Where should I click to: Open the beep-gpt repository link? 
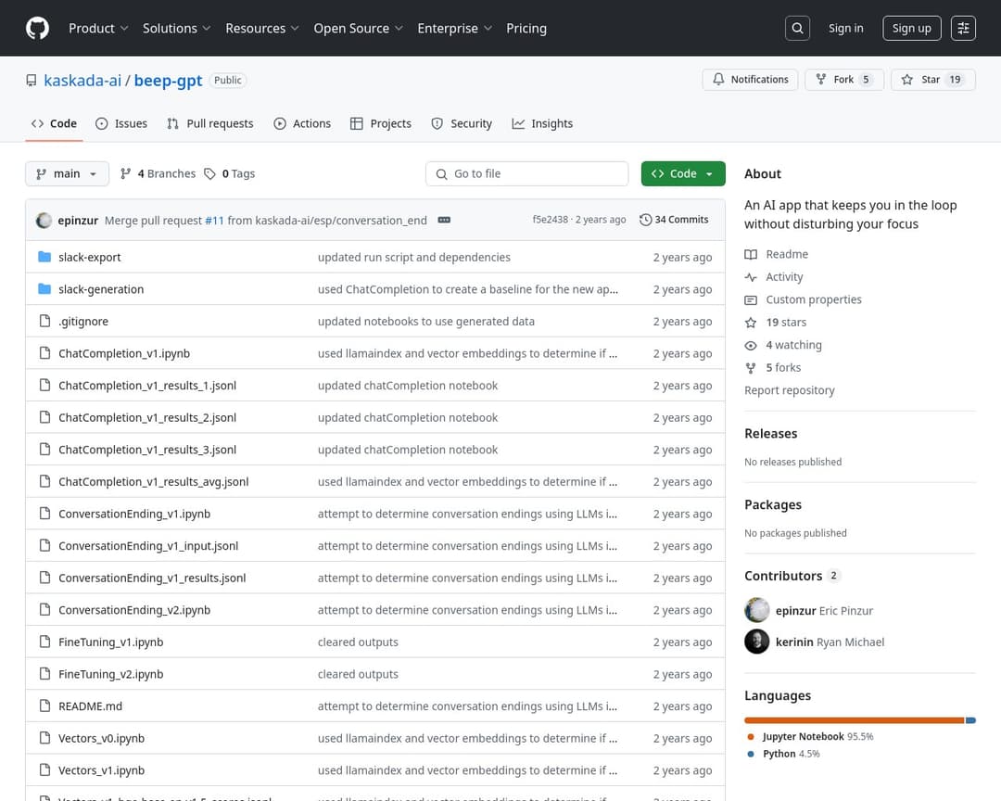[x=168, y=81]
